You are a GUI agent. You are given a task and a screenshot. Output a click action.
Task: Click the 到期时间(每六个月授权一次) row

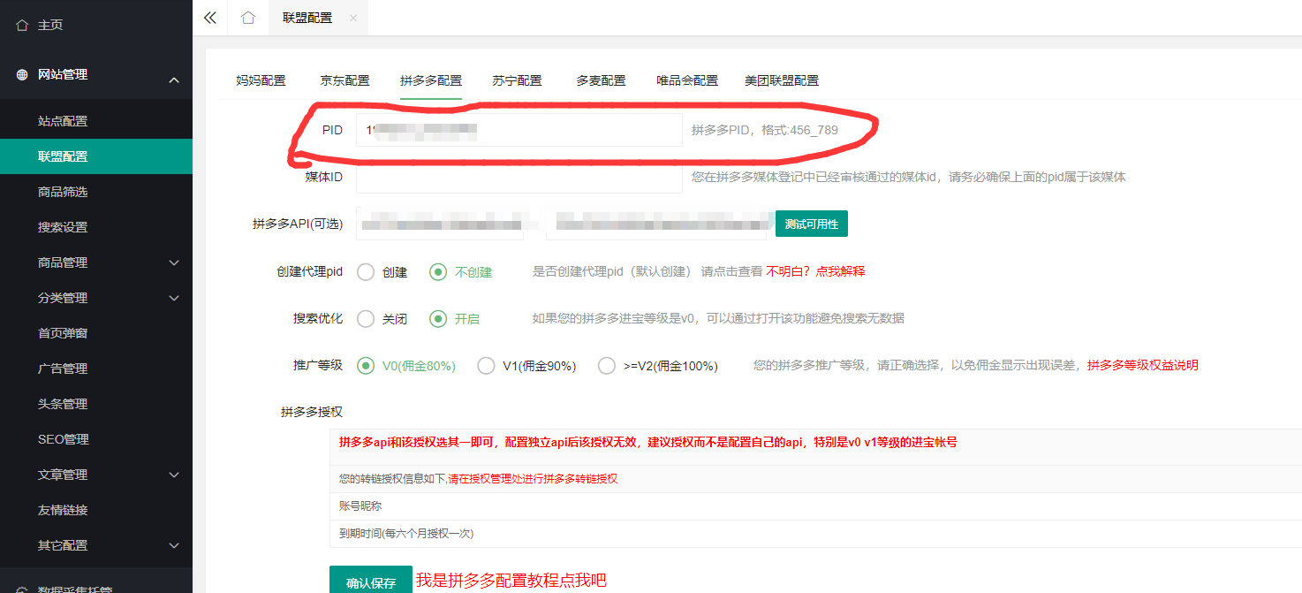815,534
